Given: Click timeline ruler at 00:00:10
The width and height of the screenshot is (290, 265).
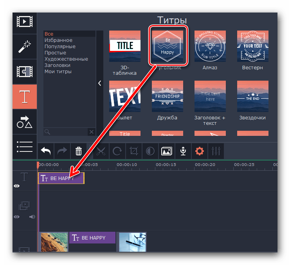Looking at the screenshot, I should coord(127,164).
